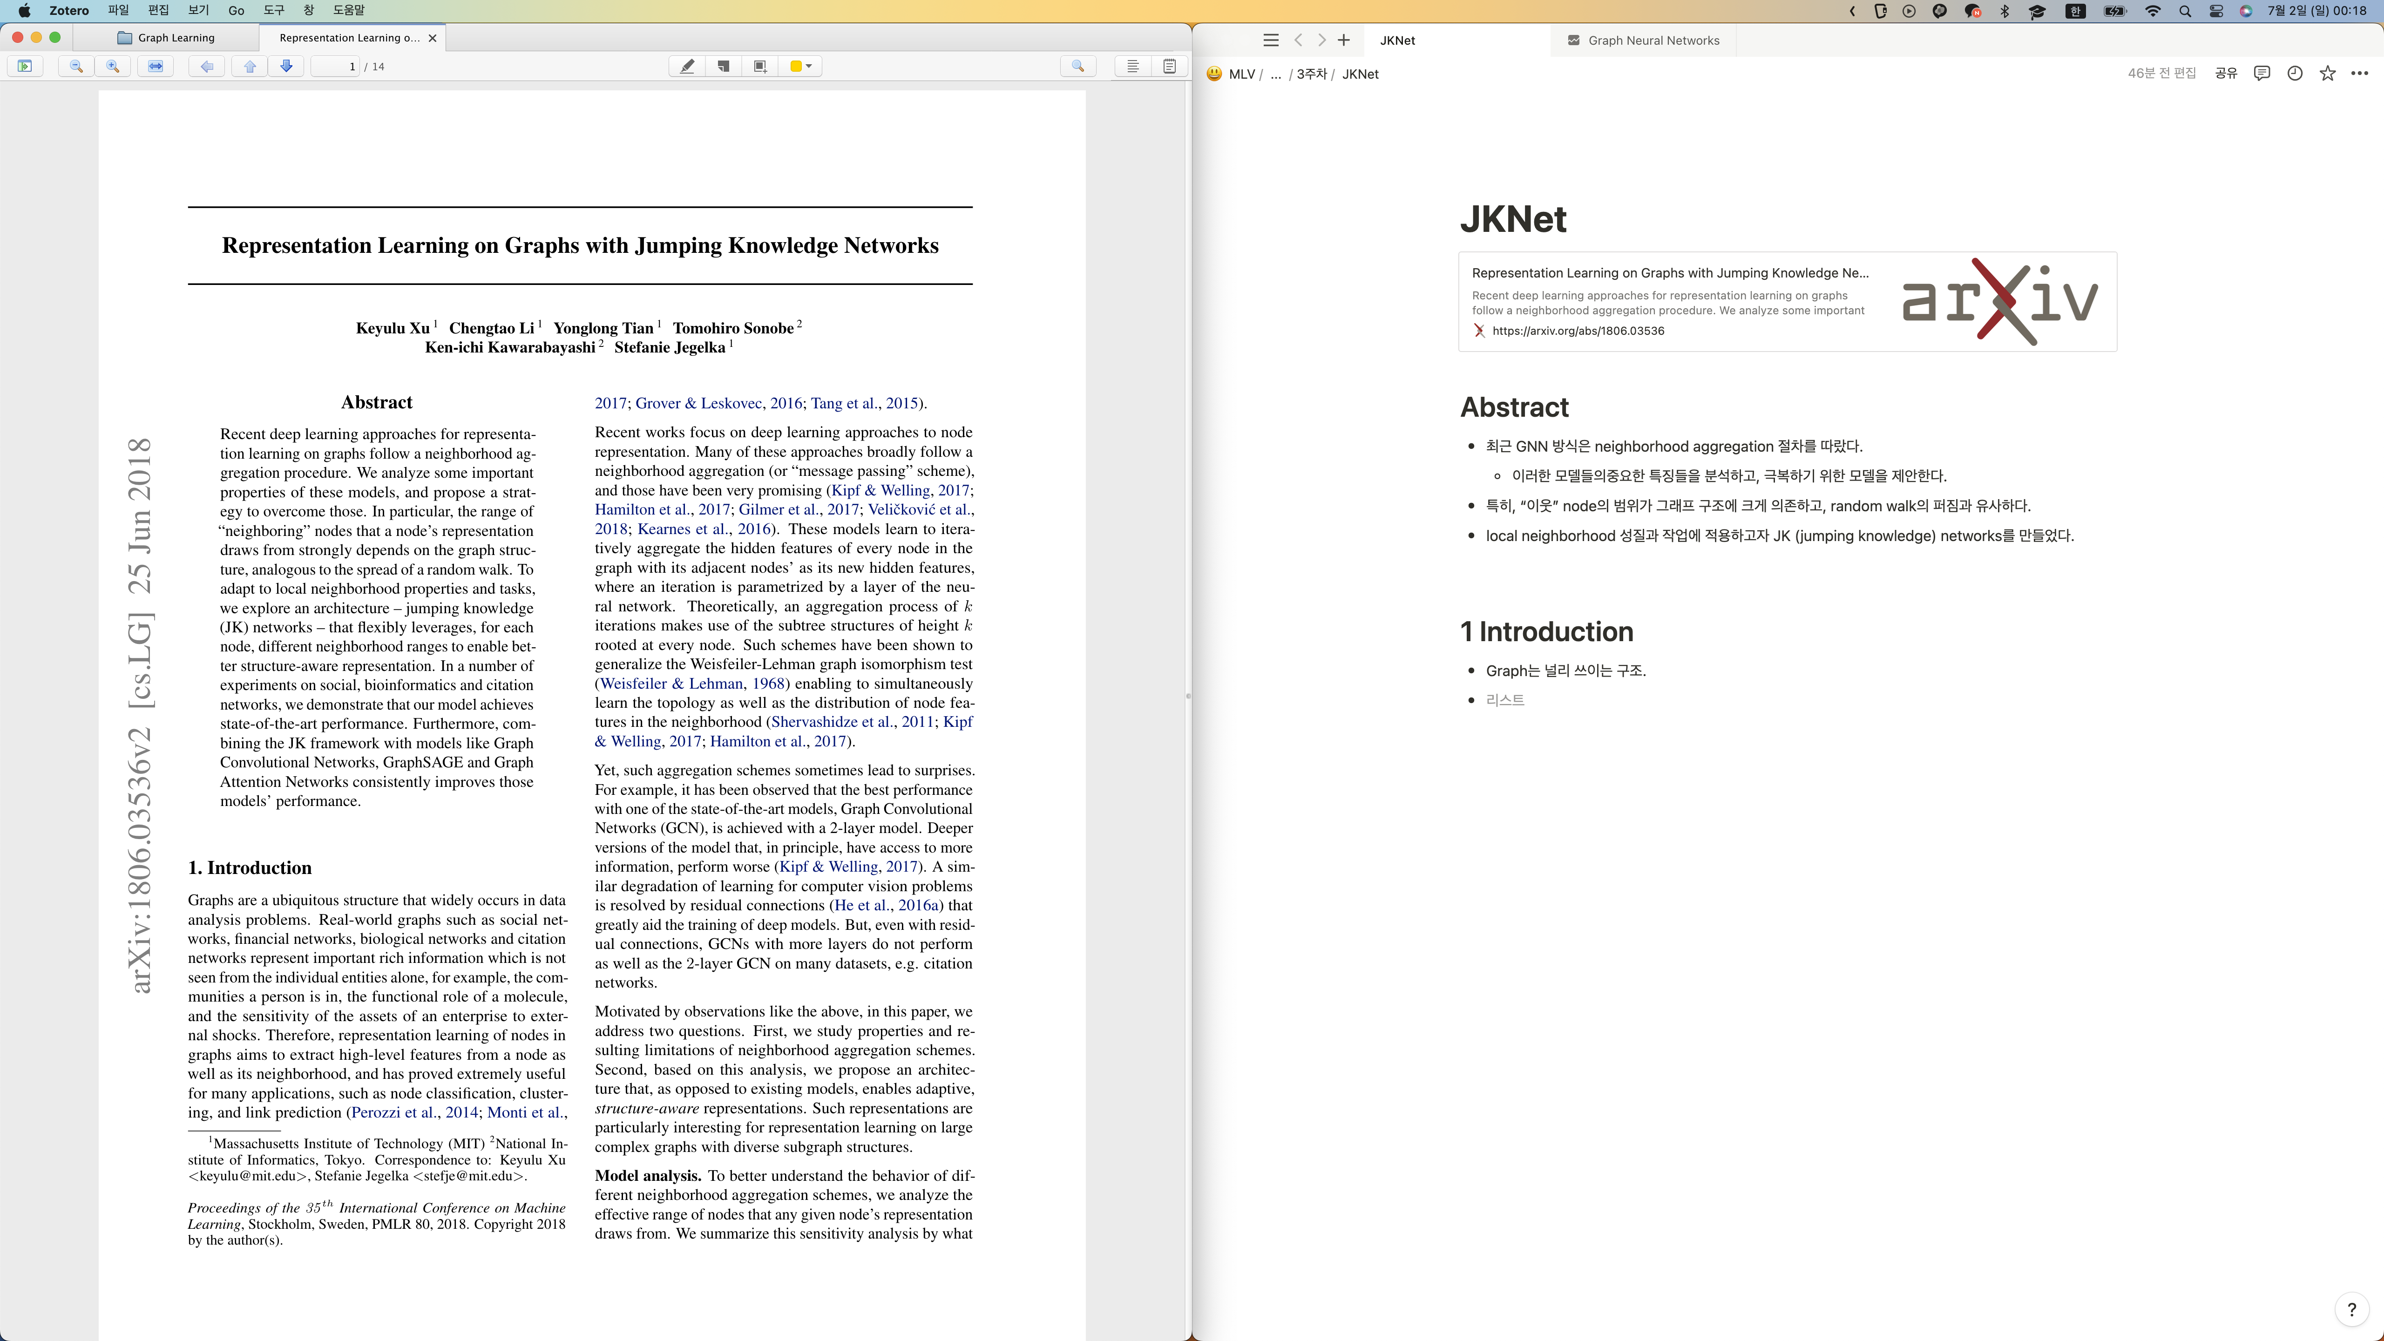This screenshot has width=2384, height=1341.
Task: Open the 편집 menu
Action: [x=158, y=10]
